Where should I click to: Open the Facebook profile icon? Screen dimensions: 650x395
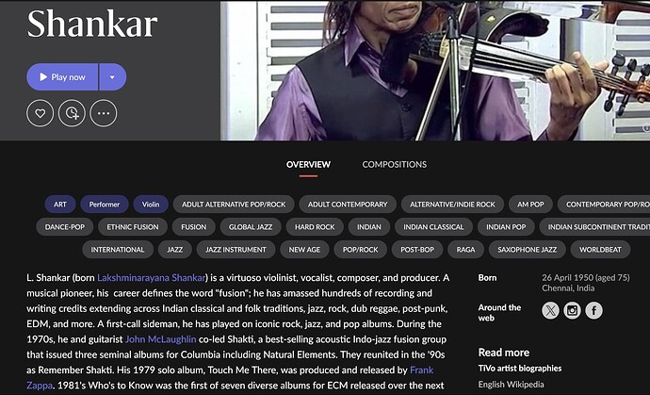pos(594,310)
